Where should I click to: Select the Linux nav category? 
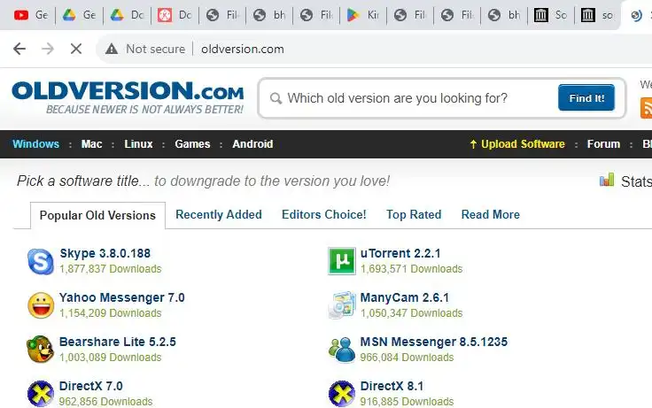point(138,144)
